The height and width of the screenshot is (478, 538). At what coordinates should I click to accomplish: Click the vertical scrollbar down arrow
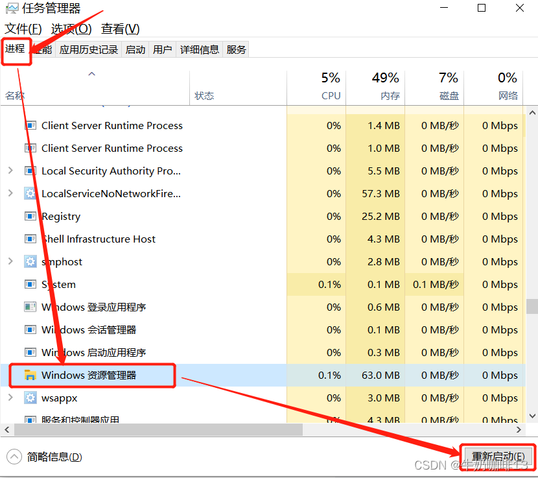532,416
